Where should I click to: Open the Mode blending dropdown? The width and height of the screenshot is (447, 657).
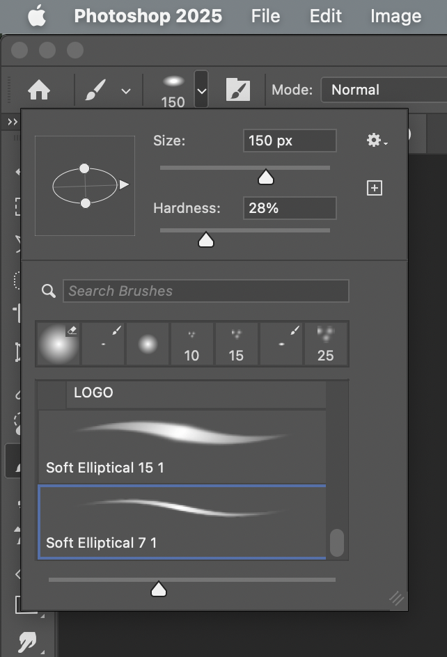coord(383,90)
